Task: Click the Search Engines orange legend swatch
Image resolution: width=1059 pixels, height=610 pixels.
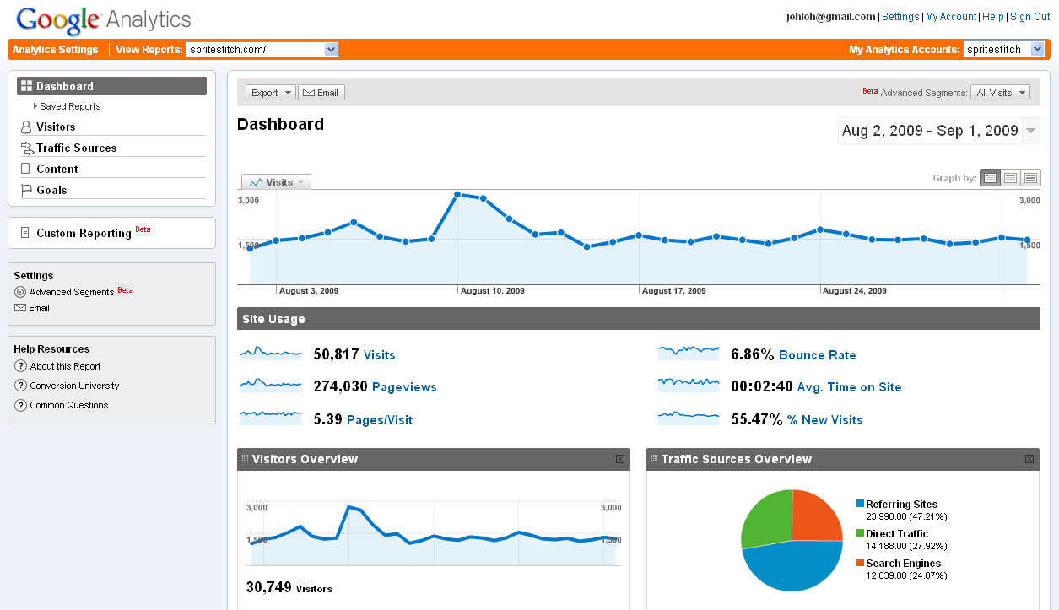Action: coord(860,563)
